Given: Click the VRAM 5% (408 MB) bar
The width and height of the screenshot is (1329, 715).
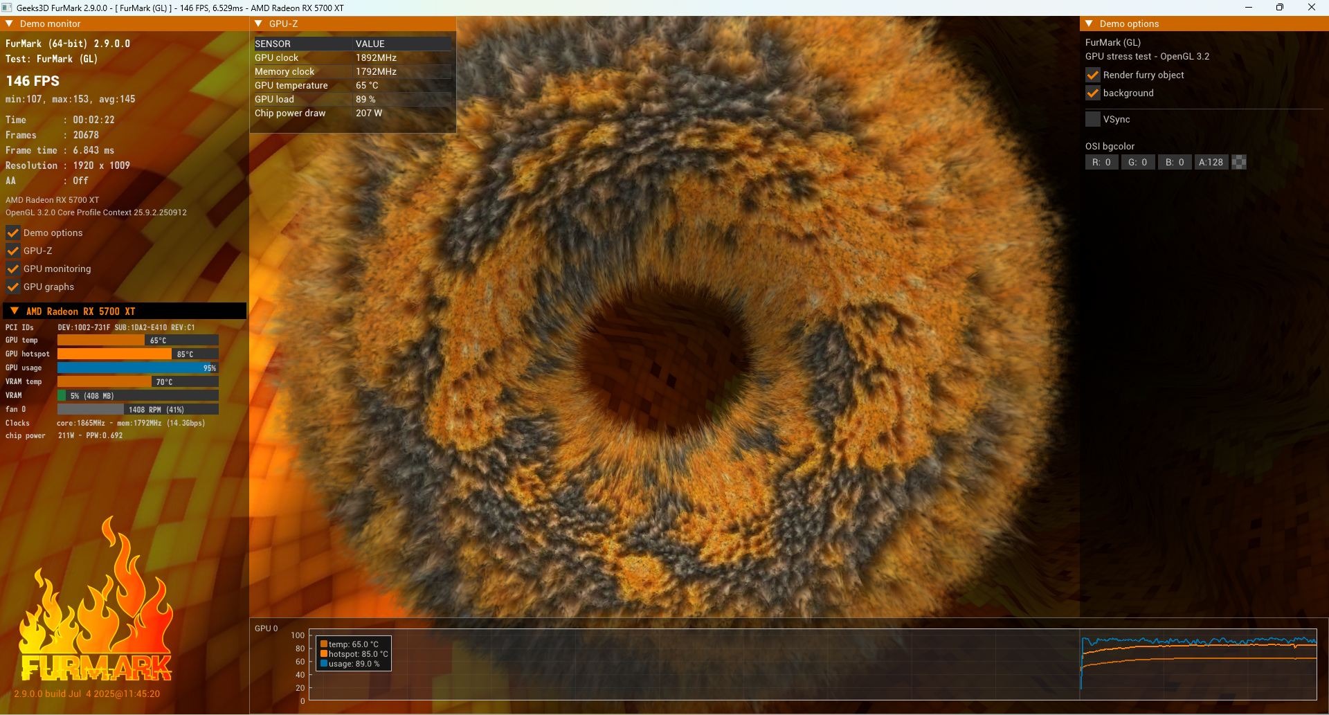Looking at the screenshot, I should click(x=138, y=395).
